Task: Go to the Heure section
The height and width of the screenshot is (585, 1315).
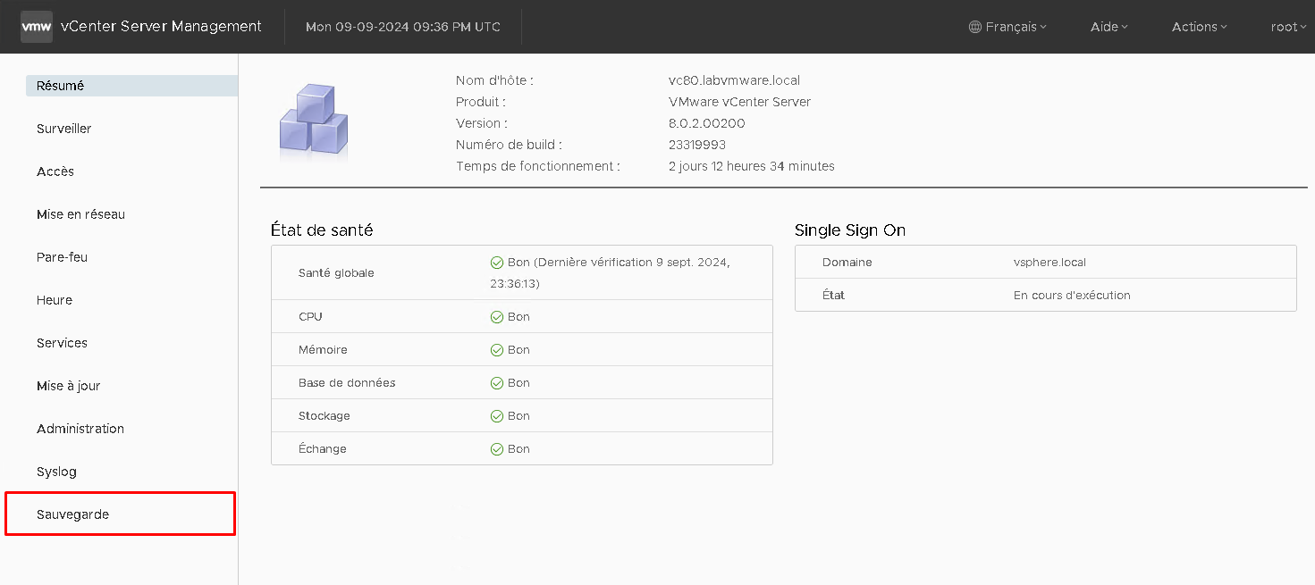Action: 55,300
